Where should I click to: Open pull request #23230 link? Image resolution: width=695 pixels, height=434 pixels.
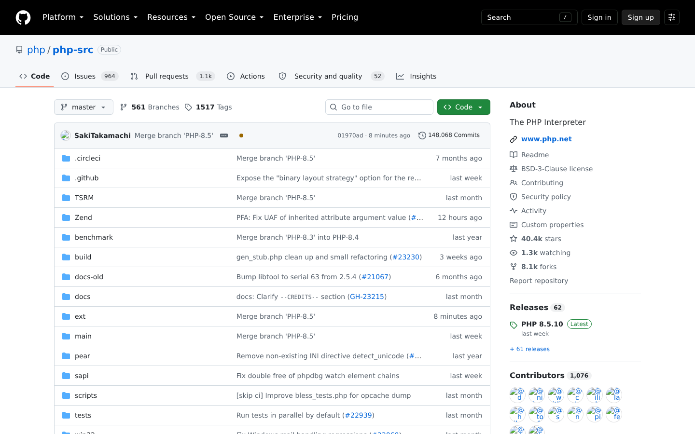406,257
